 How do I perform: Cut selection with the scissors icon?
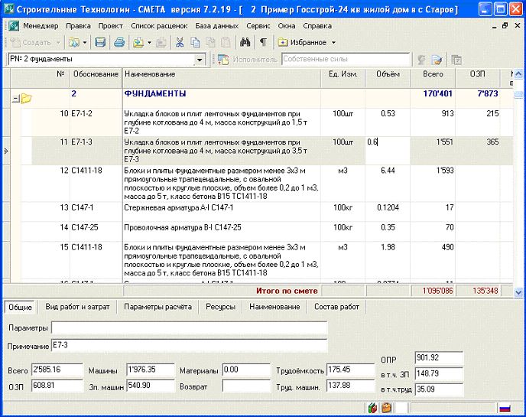(x=180, y=42)
